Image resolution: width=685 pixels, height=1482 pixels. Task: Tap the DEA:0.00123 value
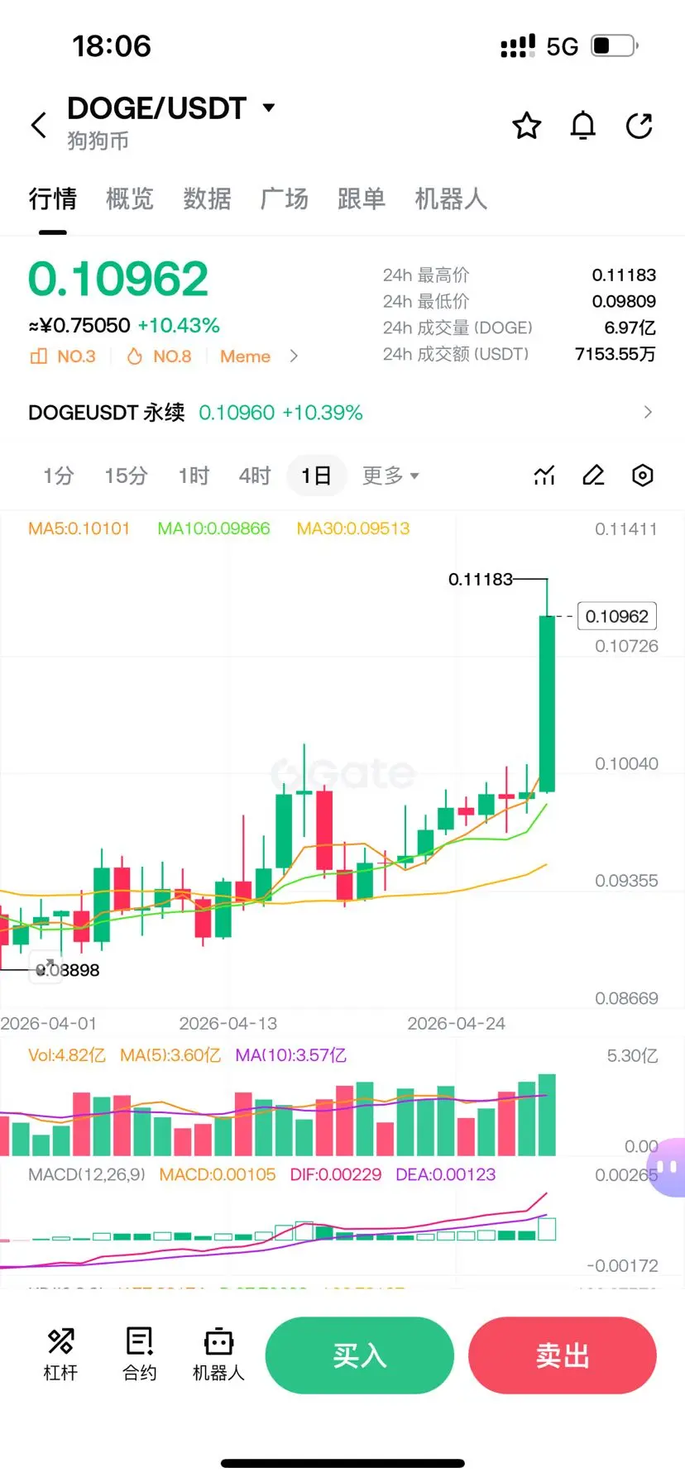point(446,1174)
